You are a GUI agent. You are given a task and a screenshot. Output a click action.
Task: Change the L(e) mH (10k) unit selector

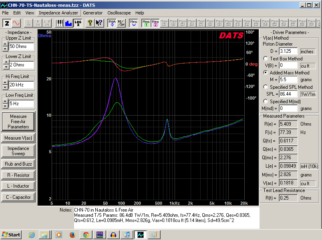309,166
